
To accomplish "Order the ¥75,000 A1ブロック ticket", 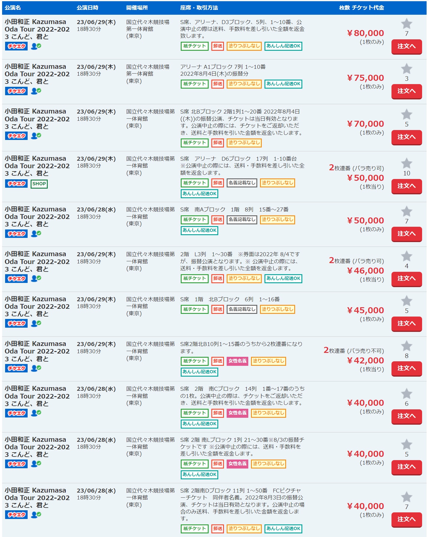I will tap(406, 91).
